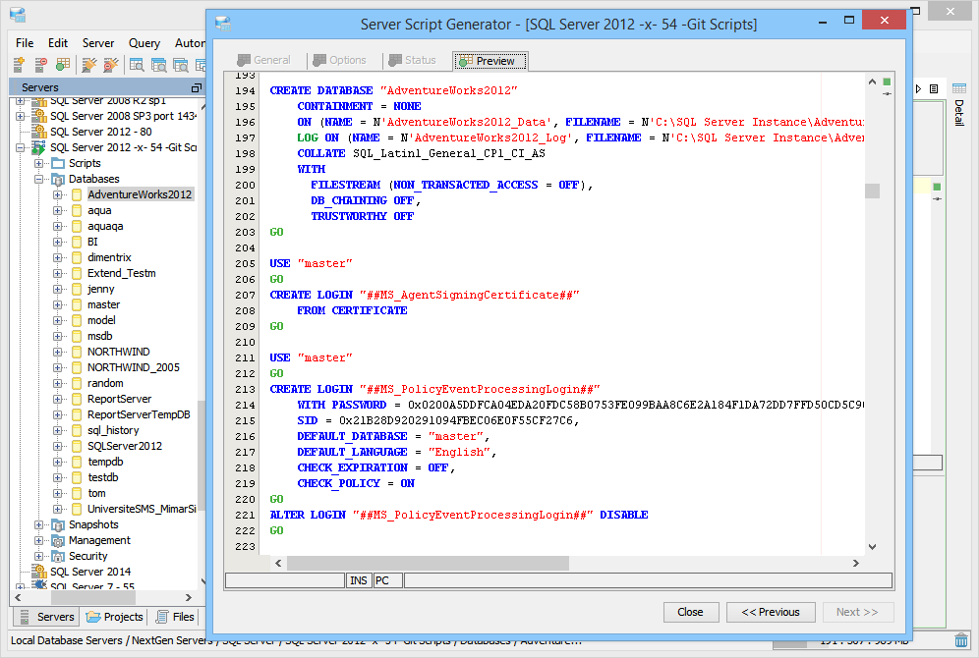The image size is (979, 658).
Task: Click the preview horizontal scrollbar thumb
Action: pos(428,563)
